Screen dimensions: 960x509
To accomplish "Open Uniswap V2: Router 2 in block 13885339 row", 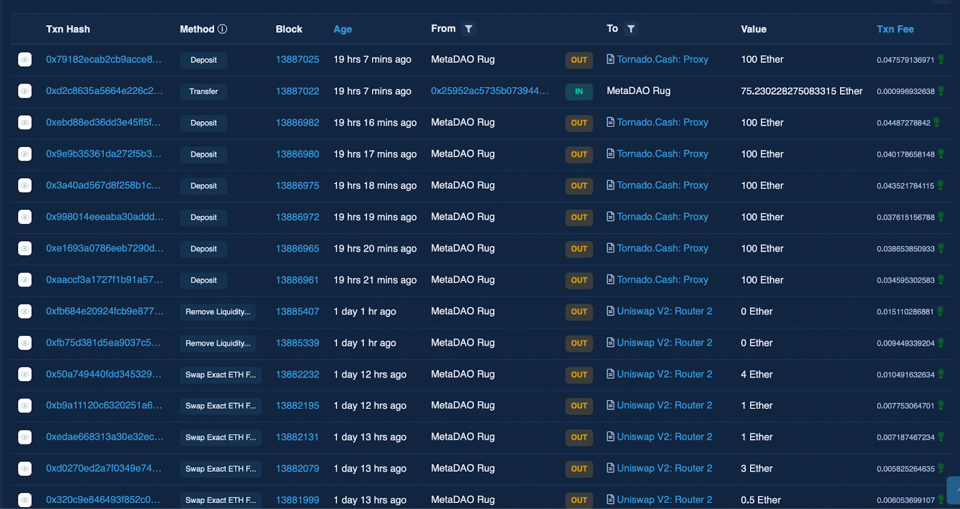I will tap(665, 343).
